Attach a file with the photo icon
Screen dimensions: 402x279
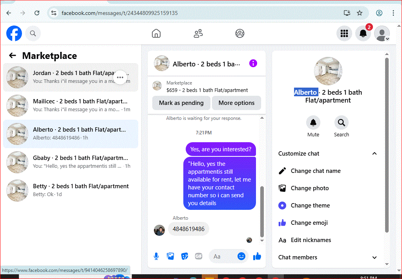pos(170,256)
